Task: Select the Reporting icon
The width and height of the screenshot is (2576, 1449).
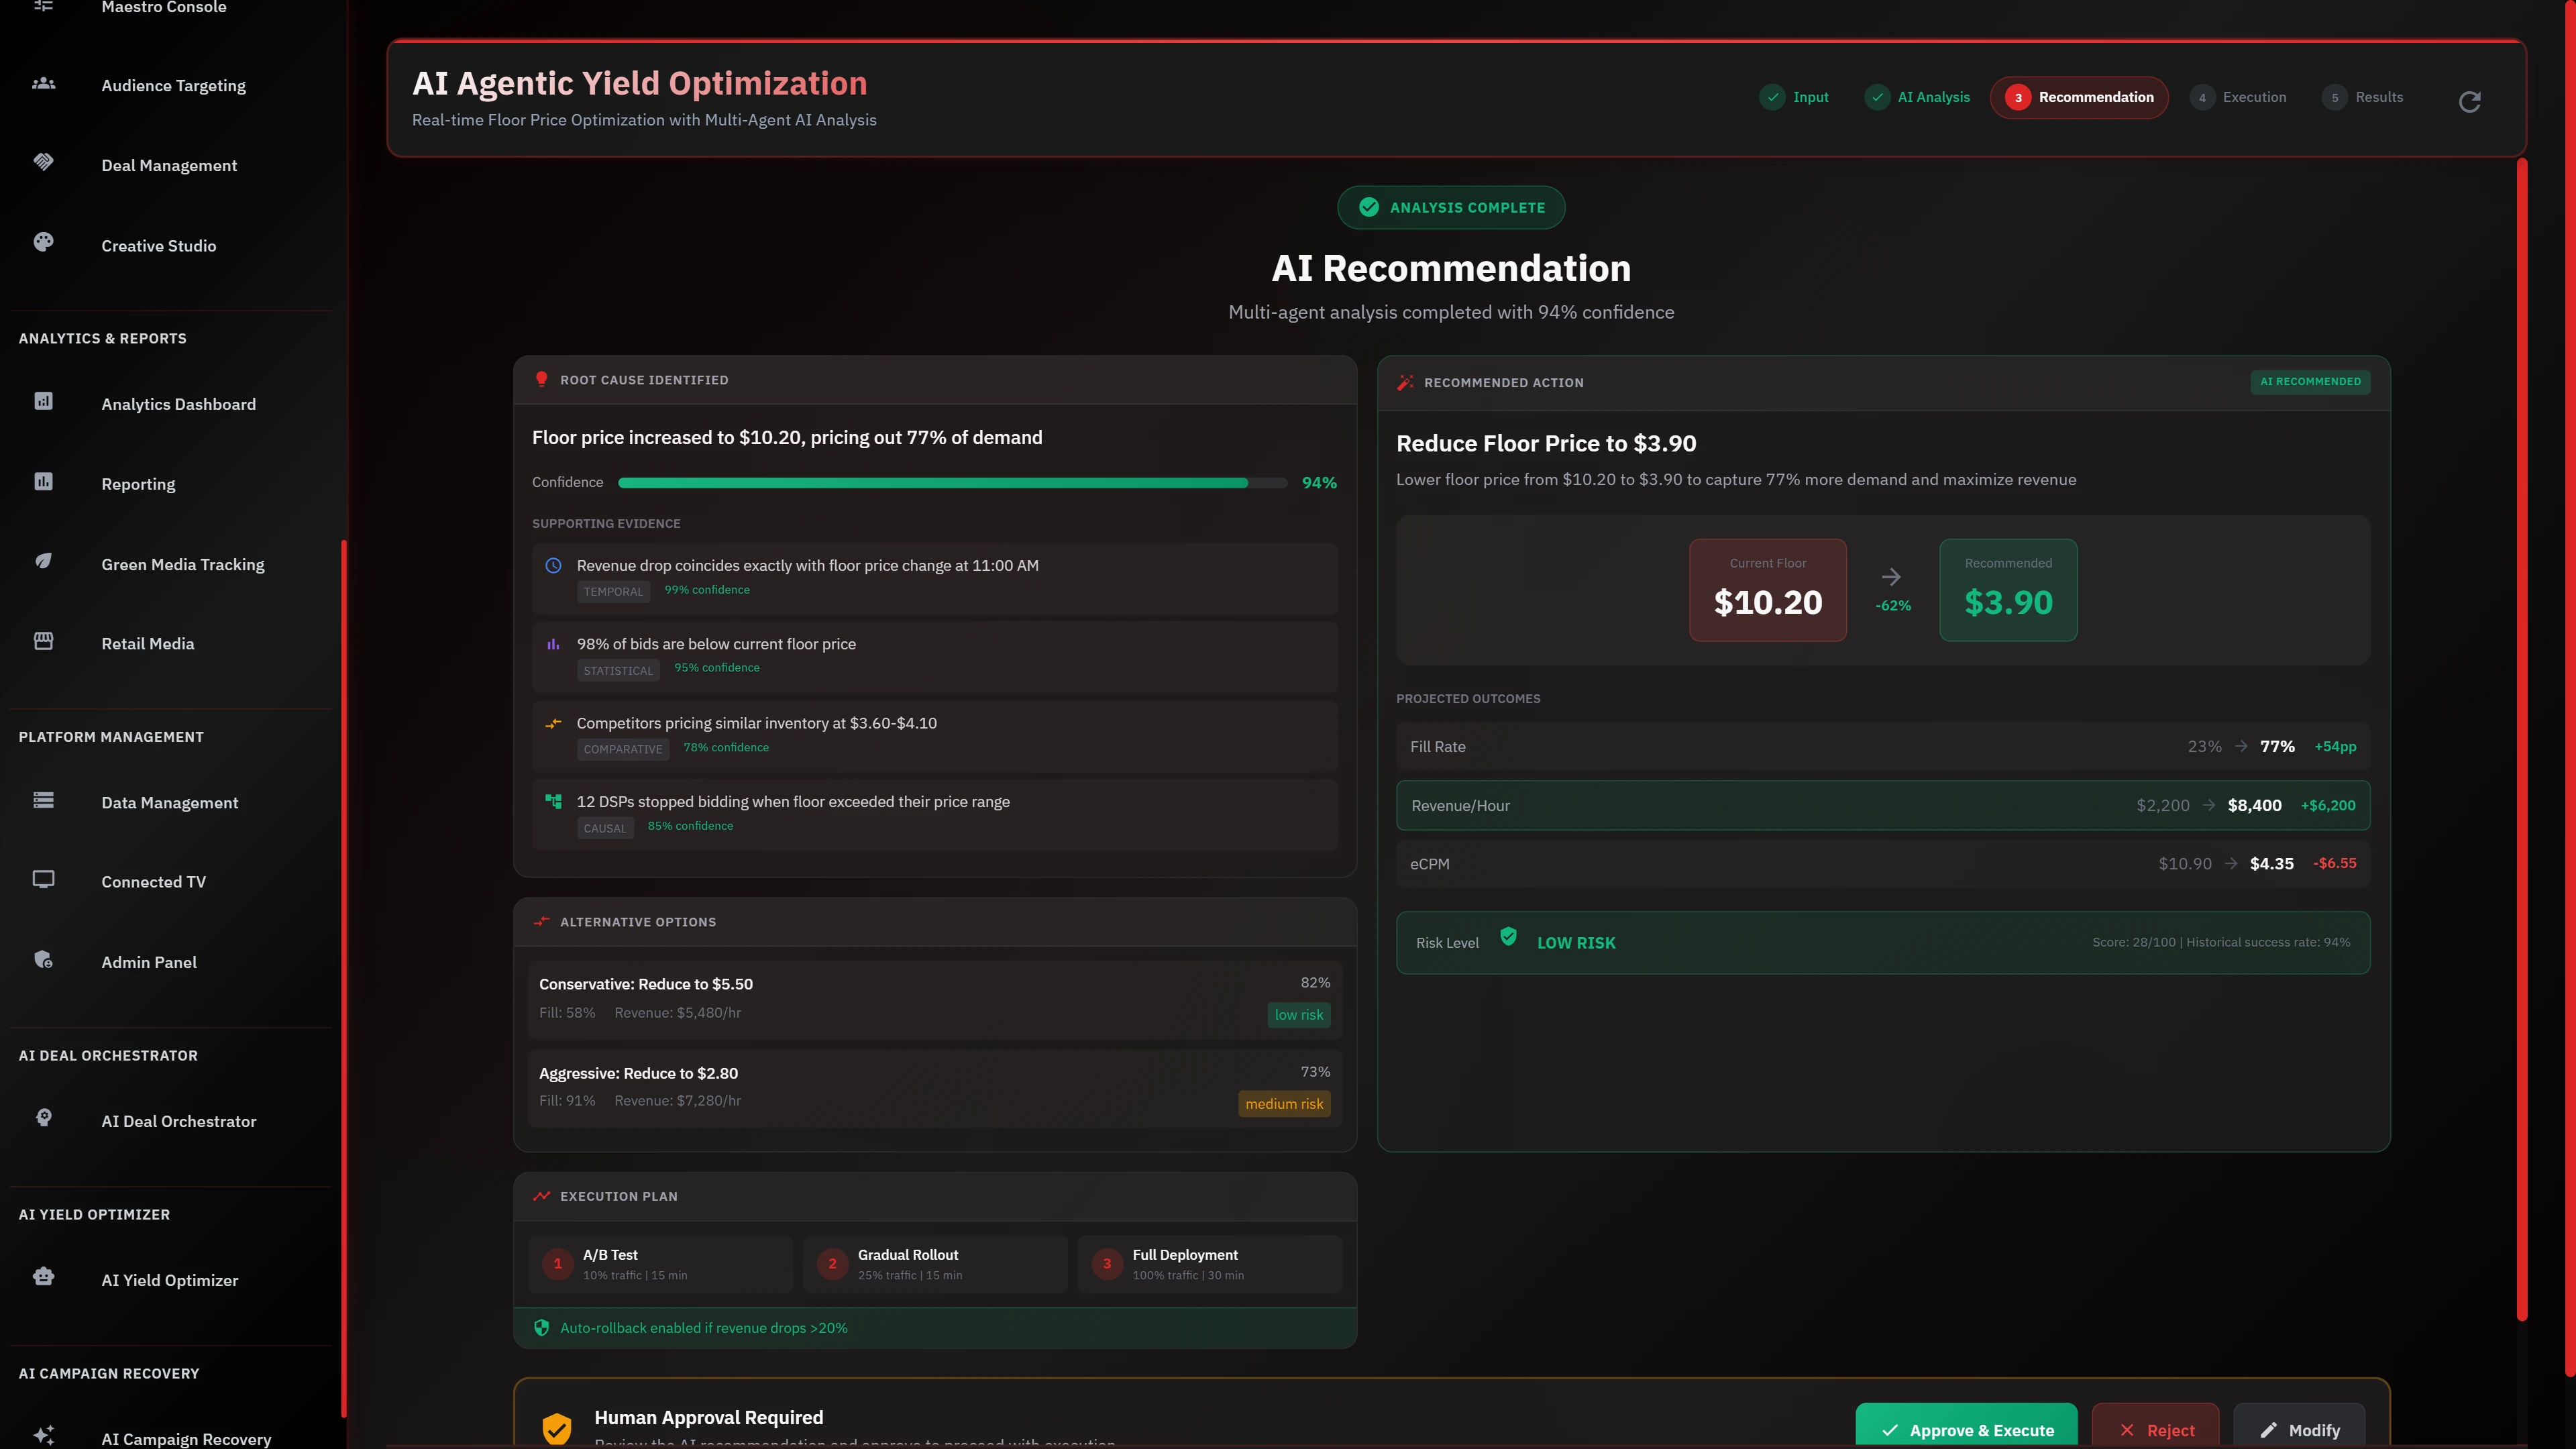Action: click(x=43, y=481)
